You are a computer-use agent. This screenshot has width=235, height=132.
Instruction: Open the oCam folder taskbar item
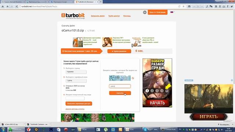[x=86, y=129]
